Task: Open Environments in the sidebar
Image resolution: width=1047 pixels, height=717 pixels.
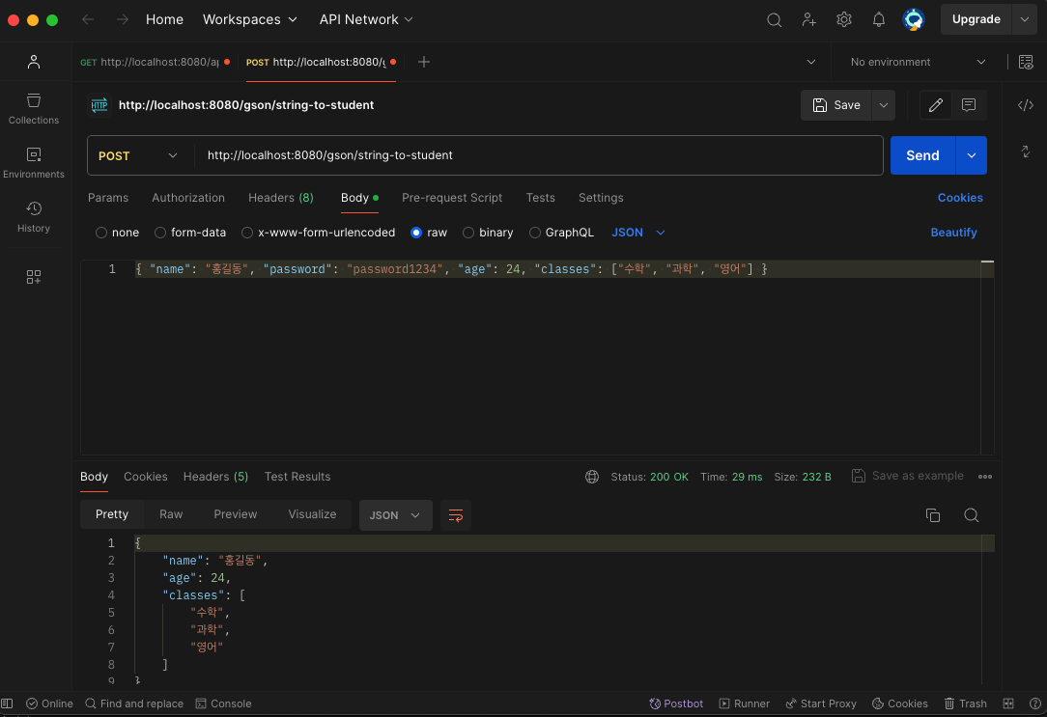Action: point(34,163)
